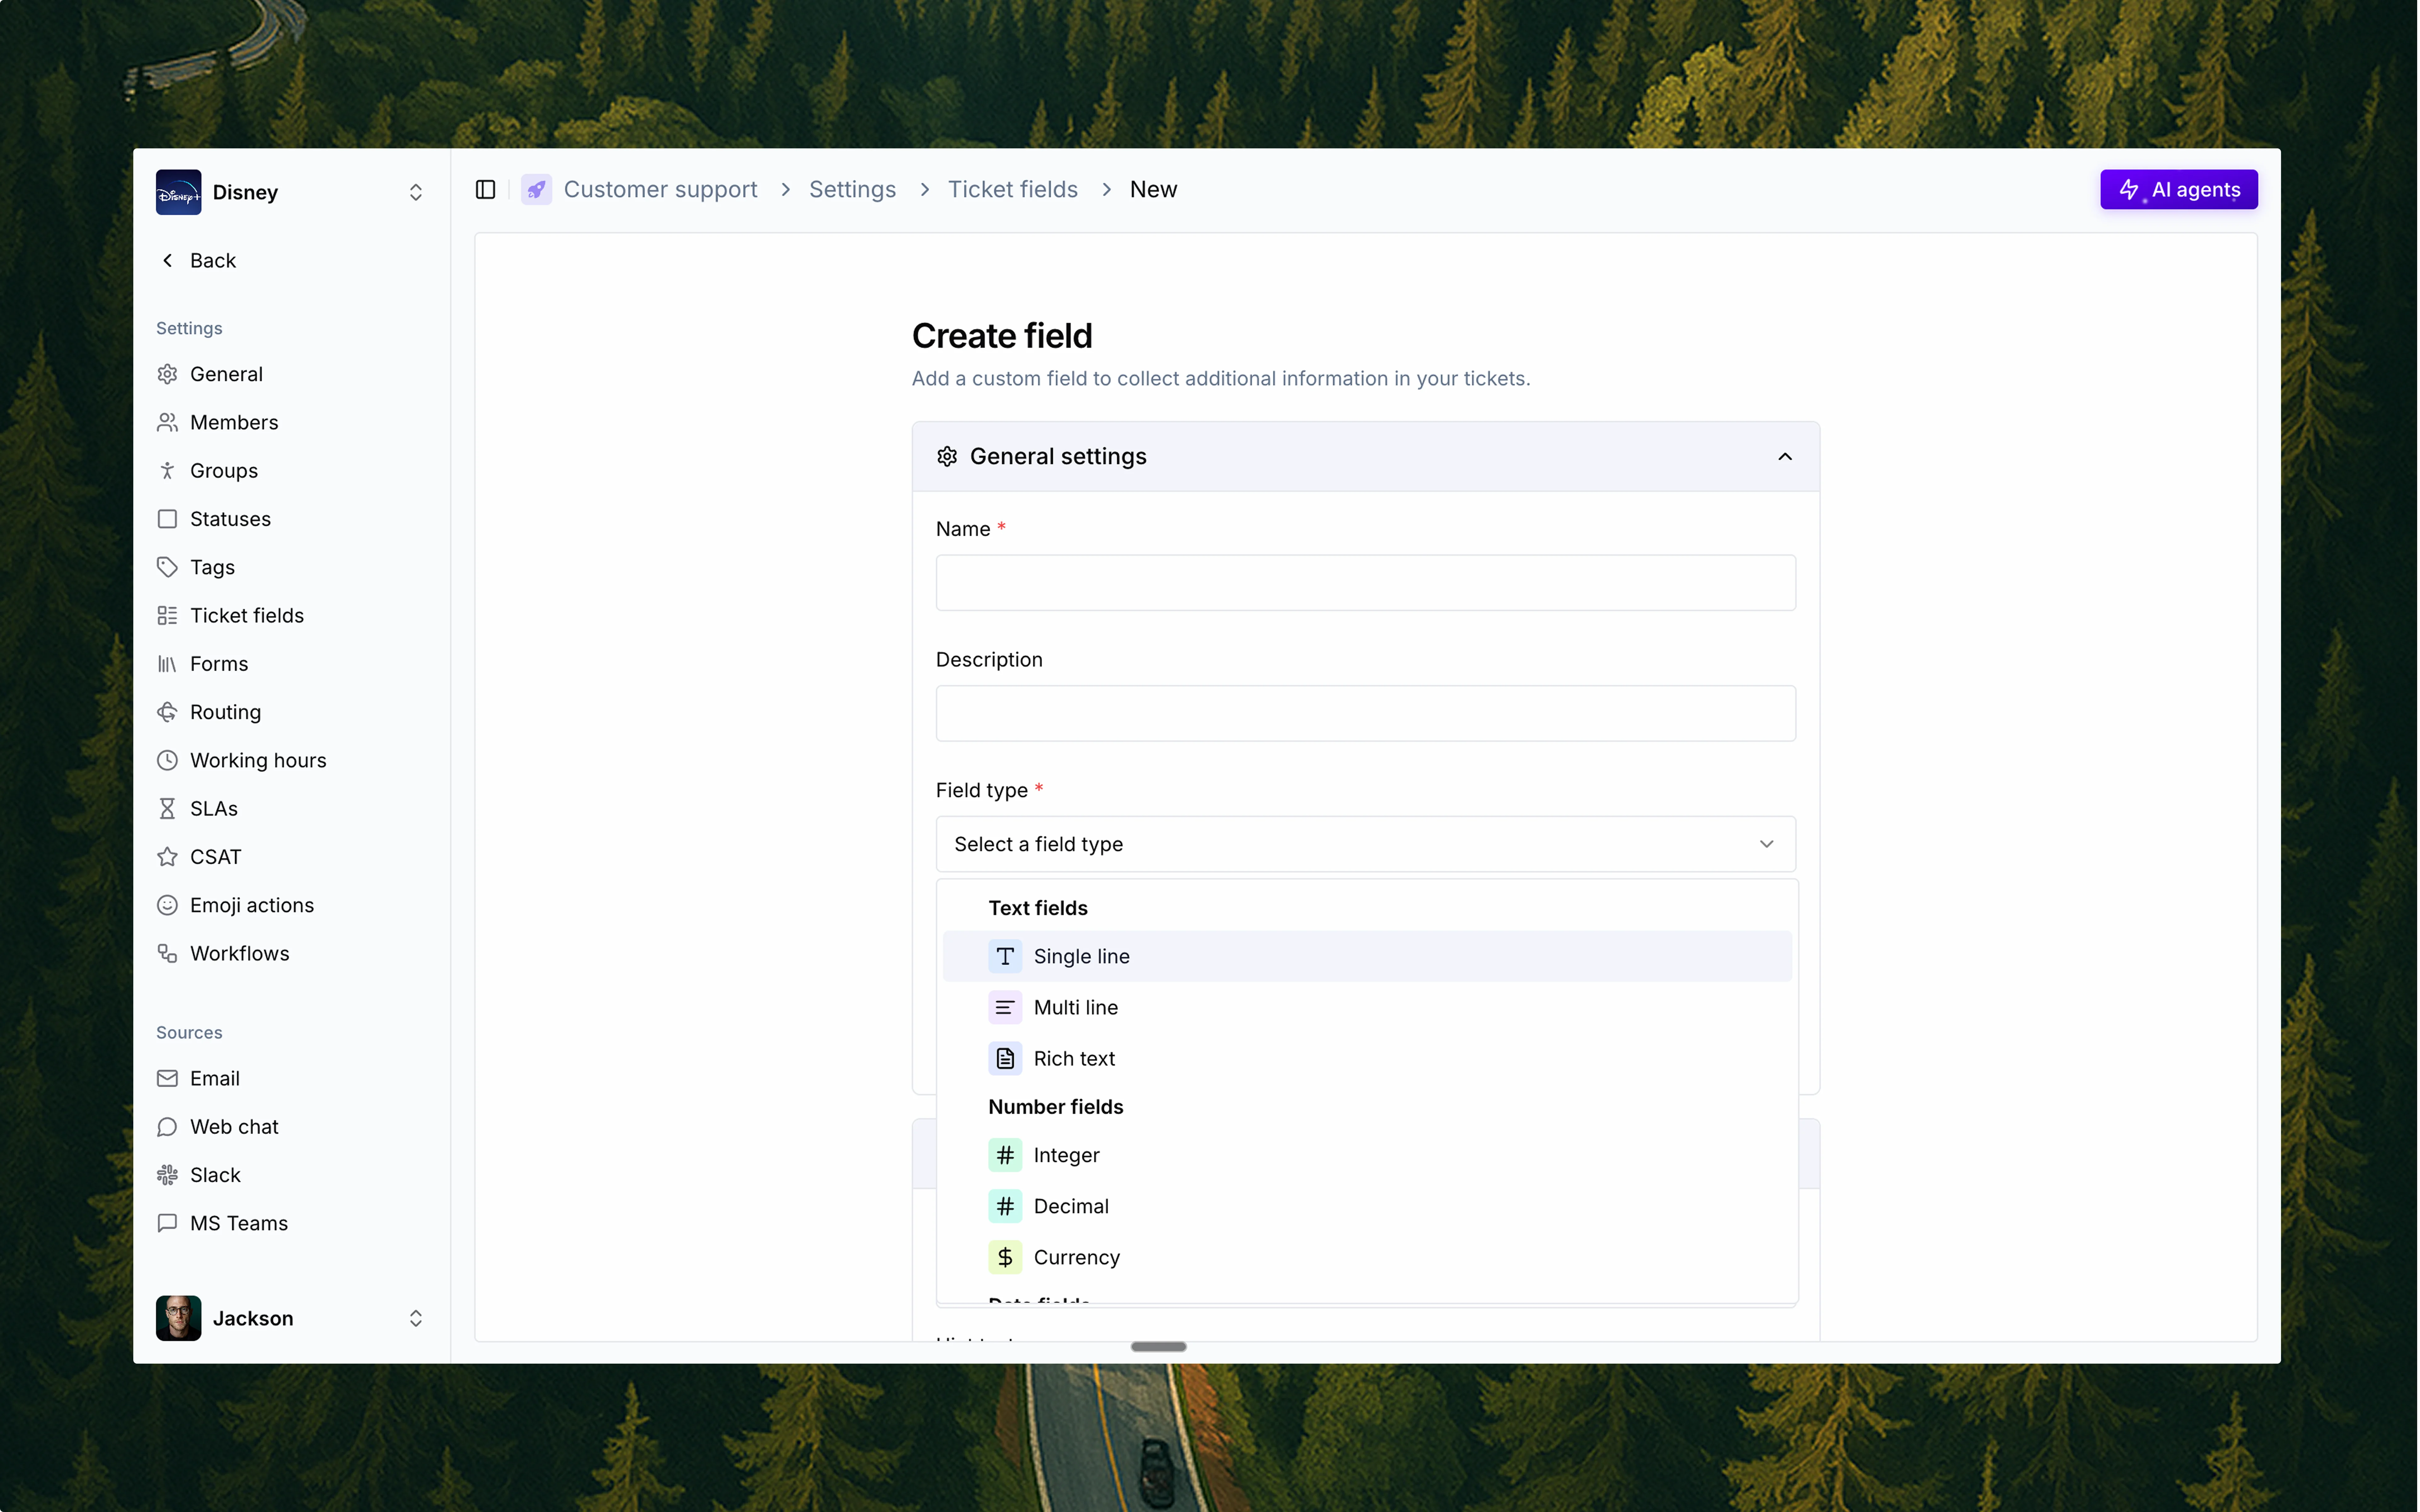Click the Number fields group heading
This screenshot has height=1512, width=2420.
pos(1056,1107)
